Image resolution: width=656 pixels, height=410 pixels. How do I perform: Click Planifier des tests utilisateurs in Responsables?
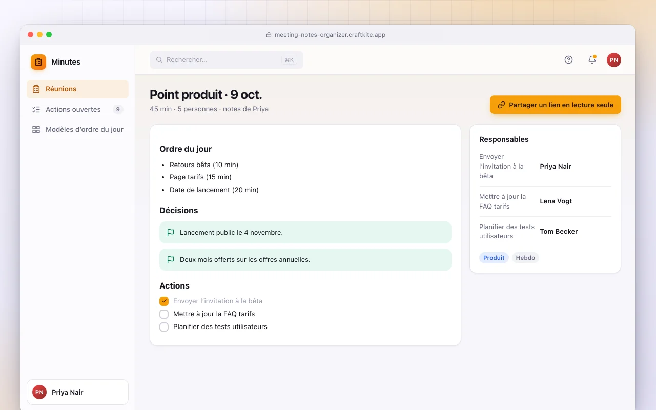(x=507, y=232)
